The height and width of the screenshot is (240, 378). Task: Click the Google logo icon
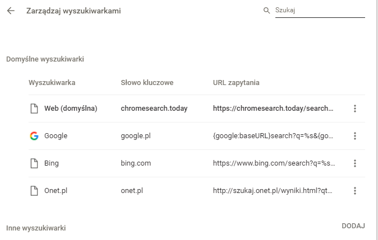pos(34,136)
